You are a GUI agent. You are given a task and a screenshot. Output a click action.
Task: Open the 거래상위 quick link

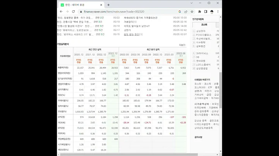[x=199, y=95]
